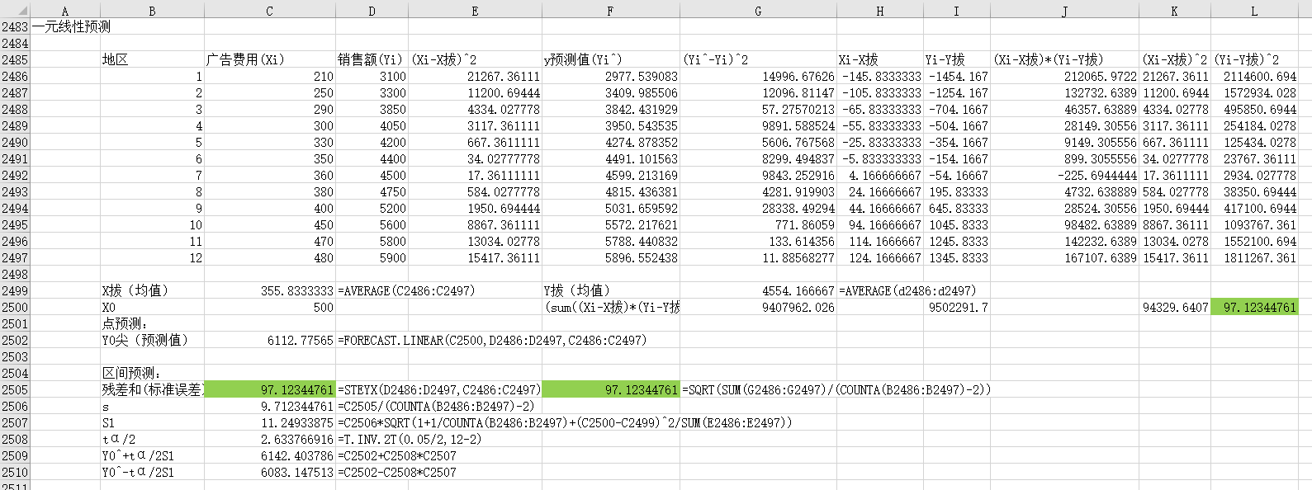Image resolution: width=1312 pixels, height=490 pixels.
Task: Select the column F header
Action: point(610,11)
